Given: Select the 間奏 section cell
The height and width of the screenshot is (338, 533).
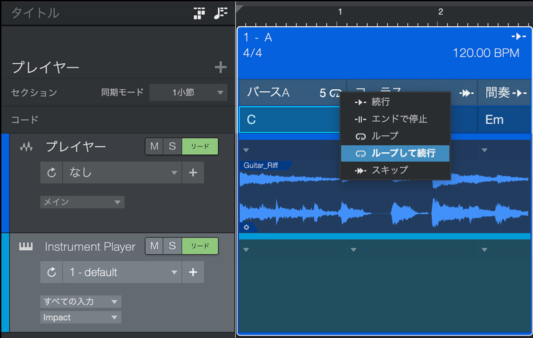Looking at the screenshot, I should (504, 92).
